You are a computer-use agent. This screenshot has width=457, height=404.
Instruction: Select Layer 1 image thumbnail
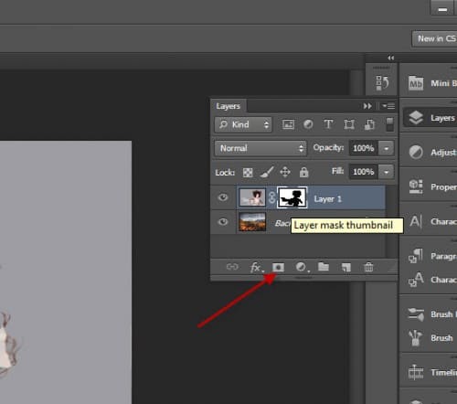252,197
